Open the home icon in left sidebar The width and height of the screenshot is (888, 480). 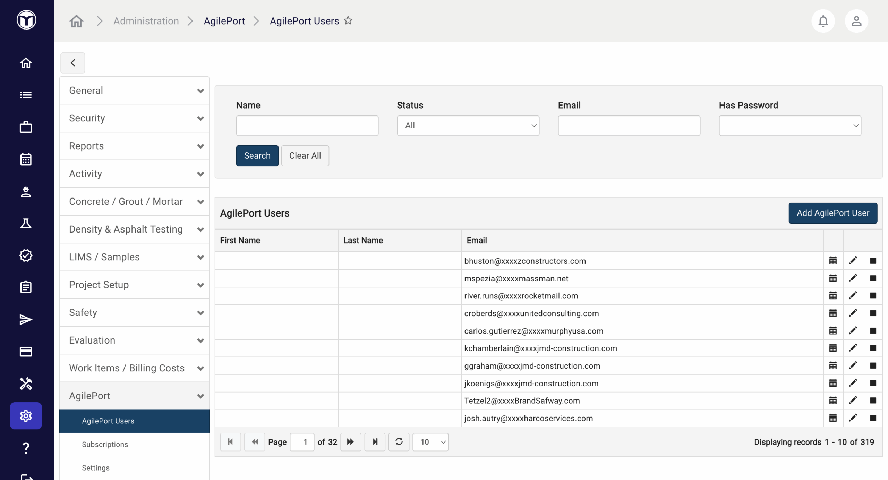click(x=26, y=63)
